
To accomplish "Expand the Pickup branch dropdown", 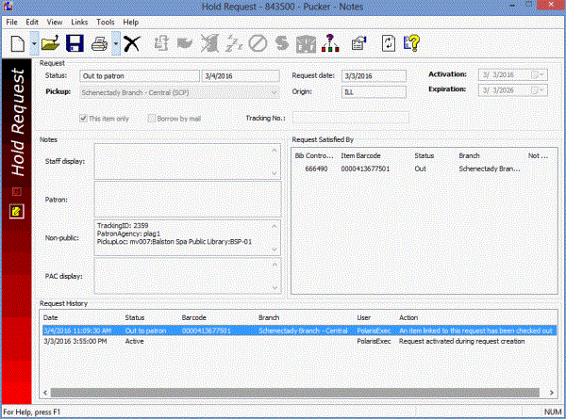I will coord(274,92).
